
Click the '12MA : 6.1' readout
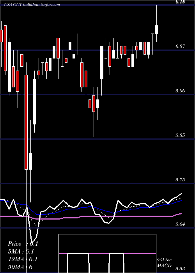coord(23,259)
